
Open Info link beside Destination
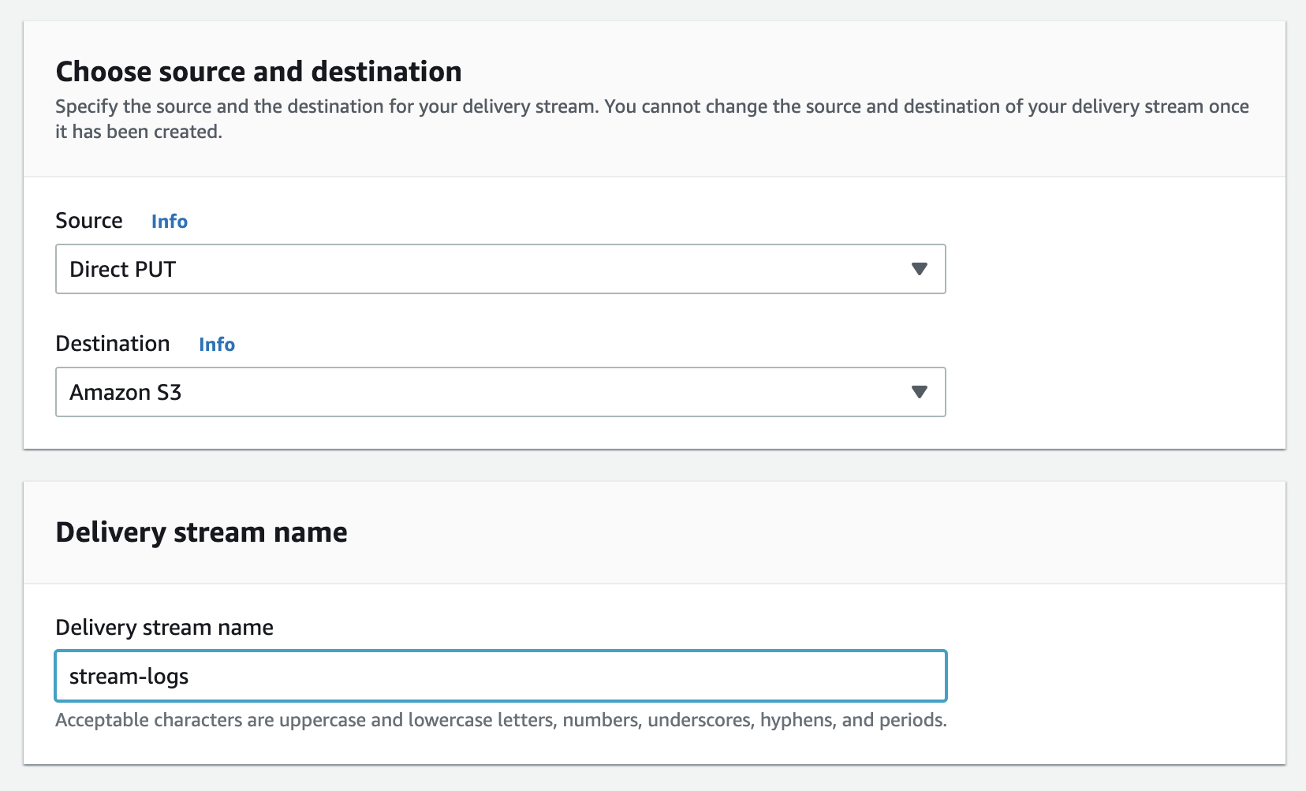pos(217,345)
